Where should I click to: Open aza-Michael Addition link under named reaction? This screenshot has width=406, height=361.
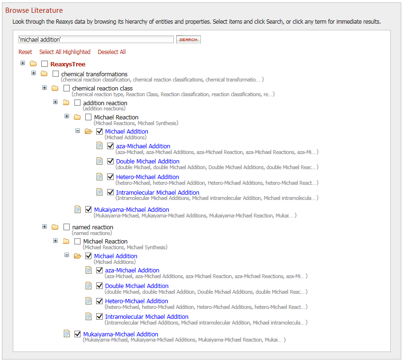pos(132,270)
